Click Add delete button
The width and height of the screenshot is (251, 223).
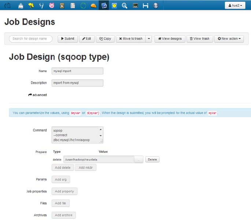[63, 167]
